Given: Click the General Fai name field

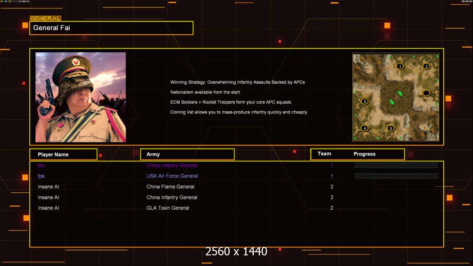Looking at the screenshot, I should click(111, 28).
